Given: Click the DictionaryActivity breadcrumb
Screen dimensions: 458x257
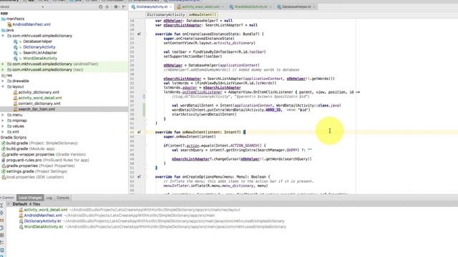Looking at the screenshot, I should coord(165,14).
